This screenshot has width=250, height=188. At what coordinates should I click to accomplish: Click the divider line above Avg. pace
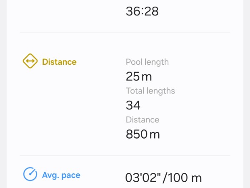point(125,156)
